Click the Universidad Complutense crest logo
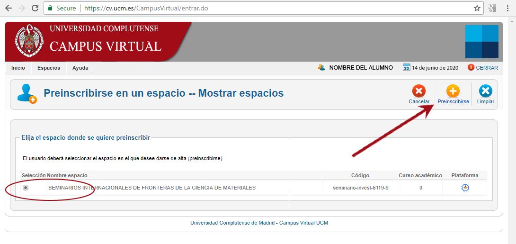The height and width of the screenshot is (244, 516). click(x=29, y=41)
